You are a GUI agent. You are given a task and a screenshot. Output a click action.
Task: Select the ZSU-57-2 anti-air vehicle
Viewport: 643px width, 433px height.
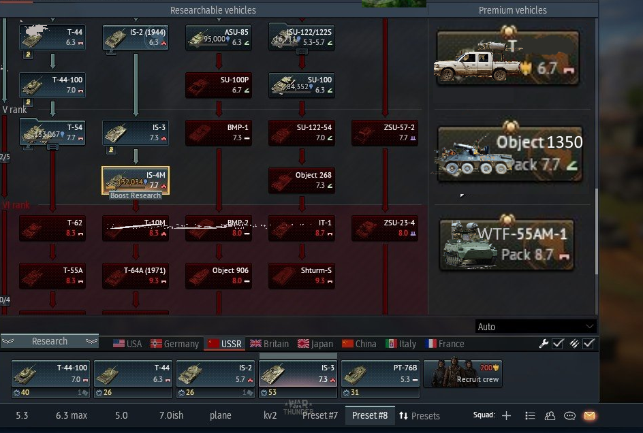click(x=385, y=133)
